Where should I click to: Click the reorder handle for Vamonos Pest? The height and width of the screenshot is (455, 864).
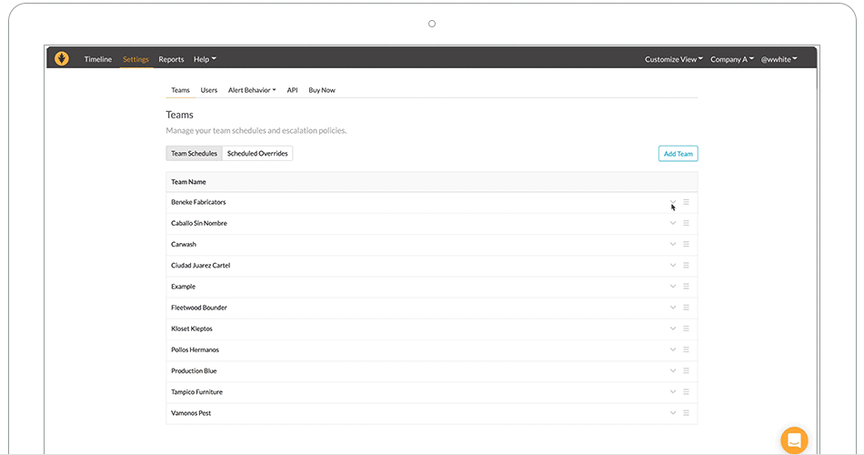(x=686, y=412)
